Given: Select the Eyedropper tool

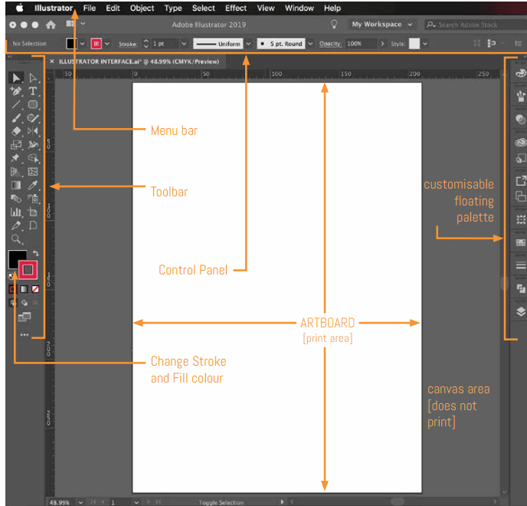Looking at the screenshot, I should click(x=33, y=185).
